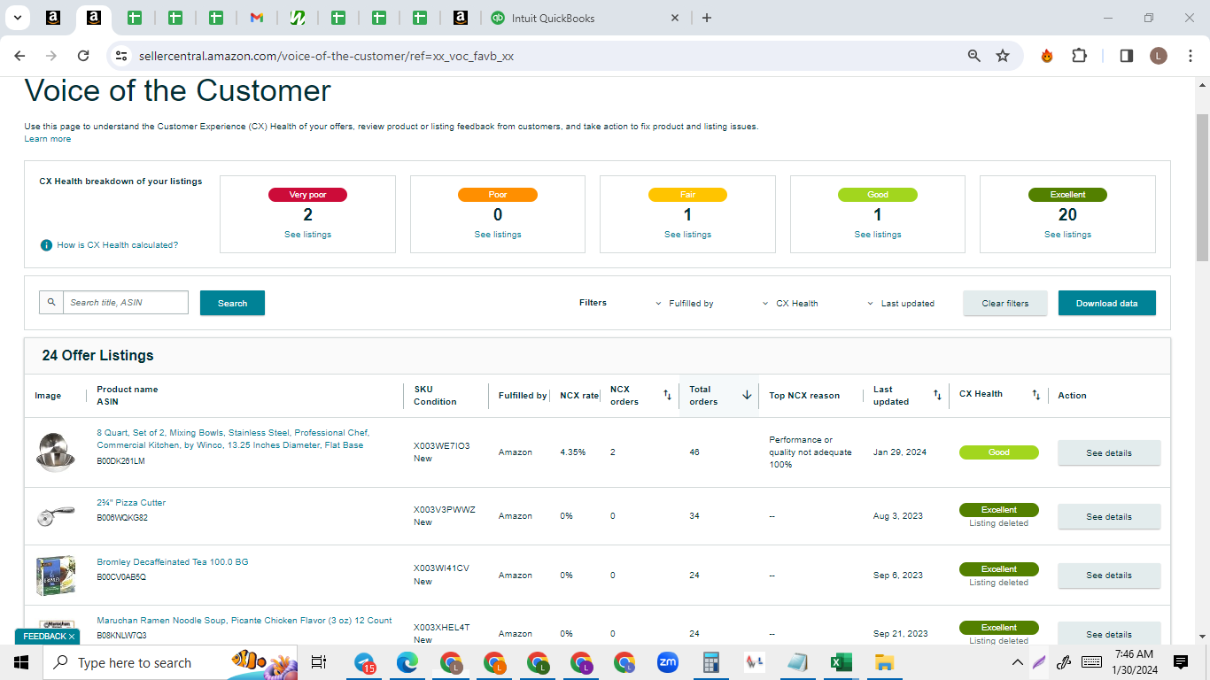Open the tab search dropdown
This screenshot has width=1210, height=680.
tap(17, 18)
